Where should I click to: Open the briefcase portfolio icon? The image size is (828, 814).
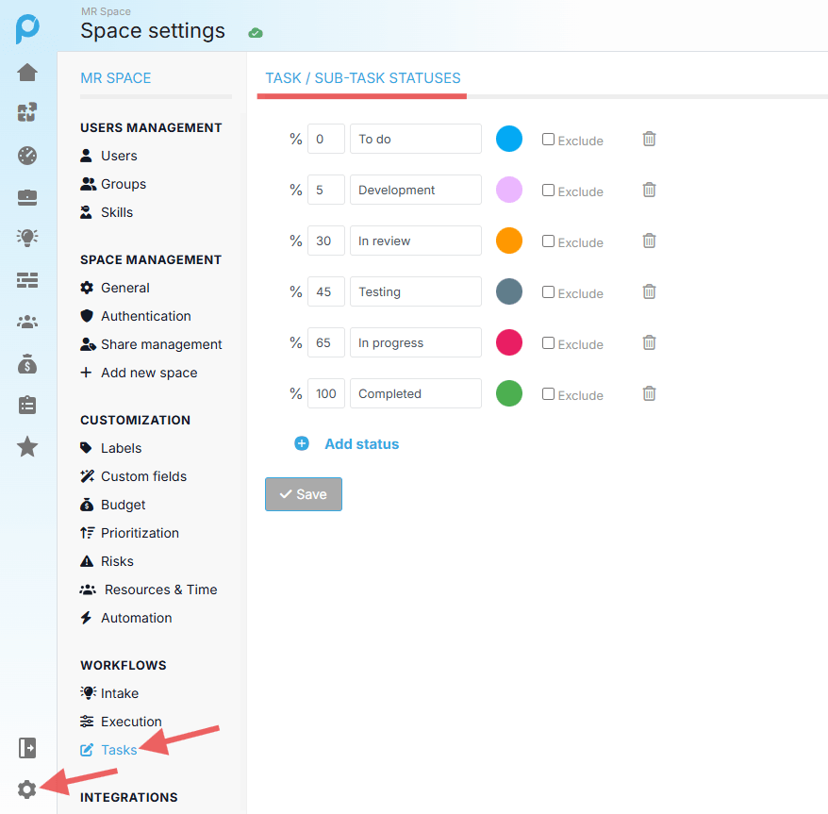(x=27, y=197)
